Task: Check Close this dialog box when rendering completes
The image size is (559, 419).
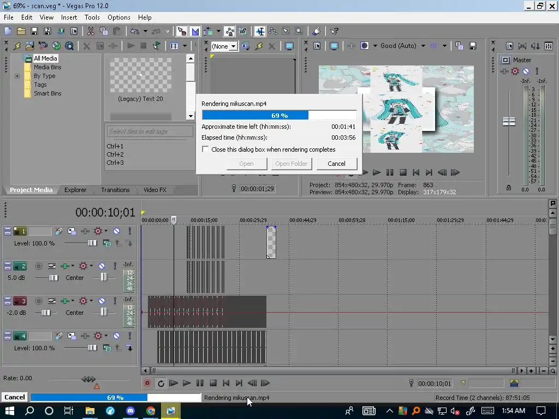Action: (205, 149)
